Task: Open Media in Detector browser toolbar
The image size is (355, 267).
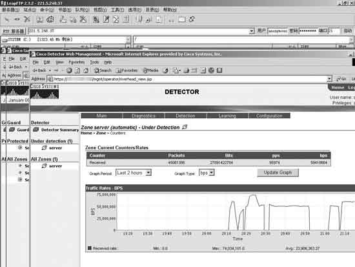Action: 151,70
